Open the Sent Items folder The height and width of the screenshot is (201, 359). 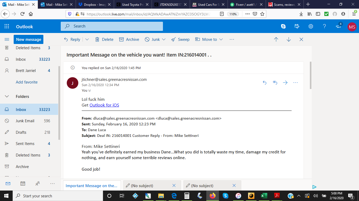click(29, 144)
